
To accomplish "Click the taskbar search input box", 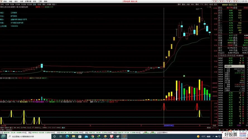I will coord(29,136).
